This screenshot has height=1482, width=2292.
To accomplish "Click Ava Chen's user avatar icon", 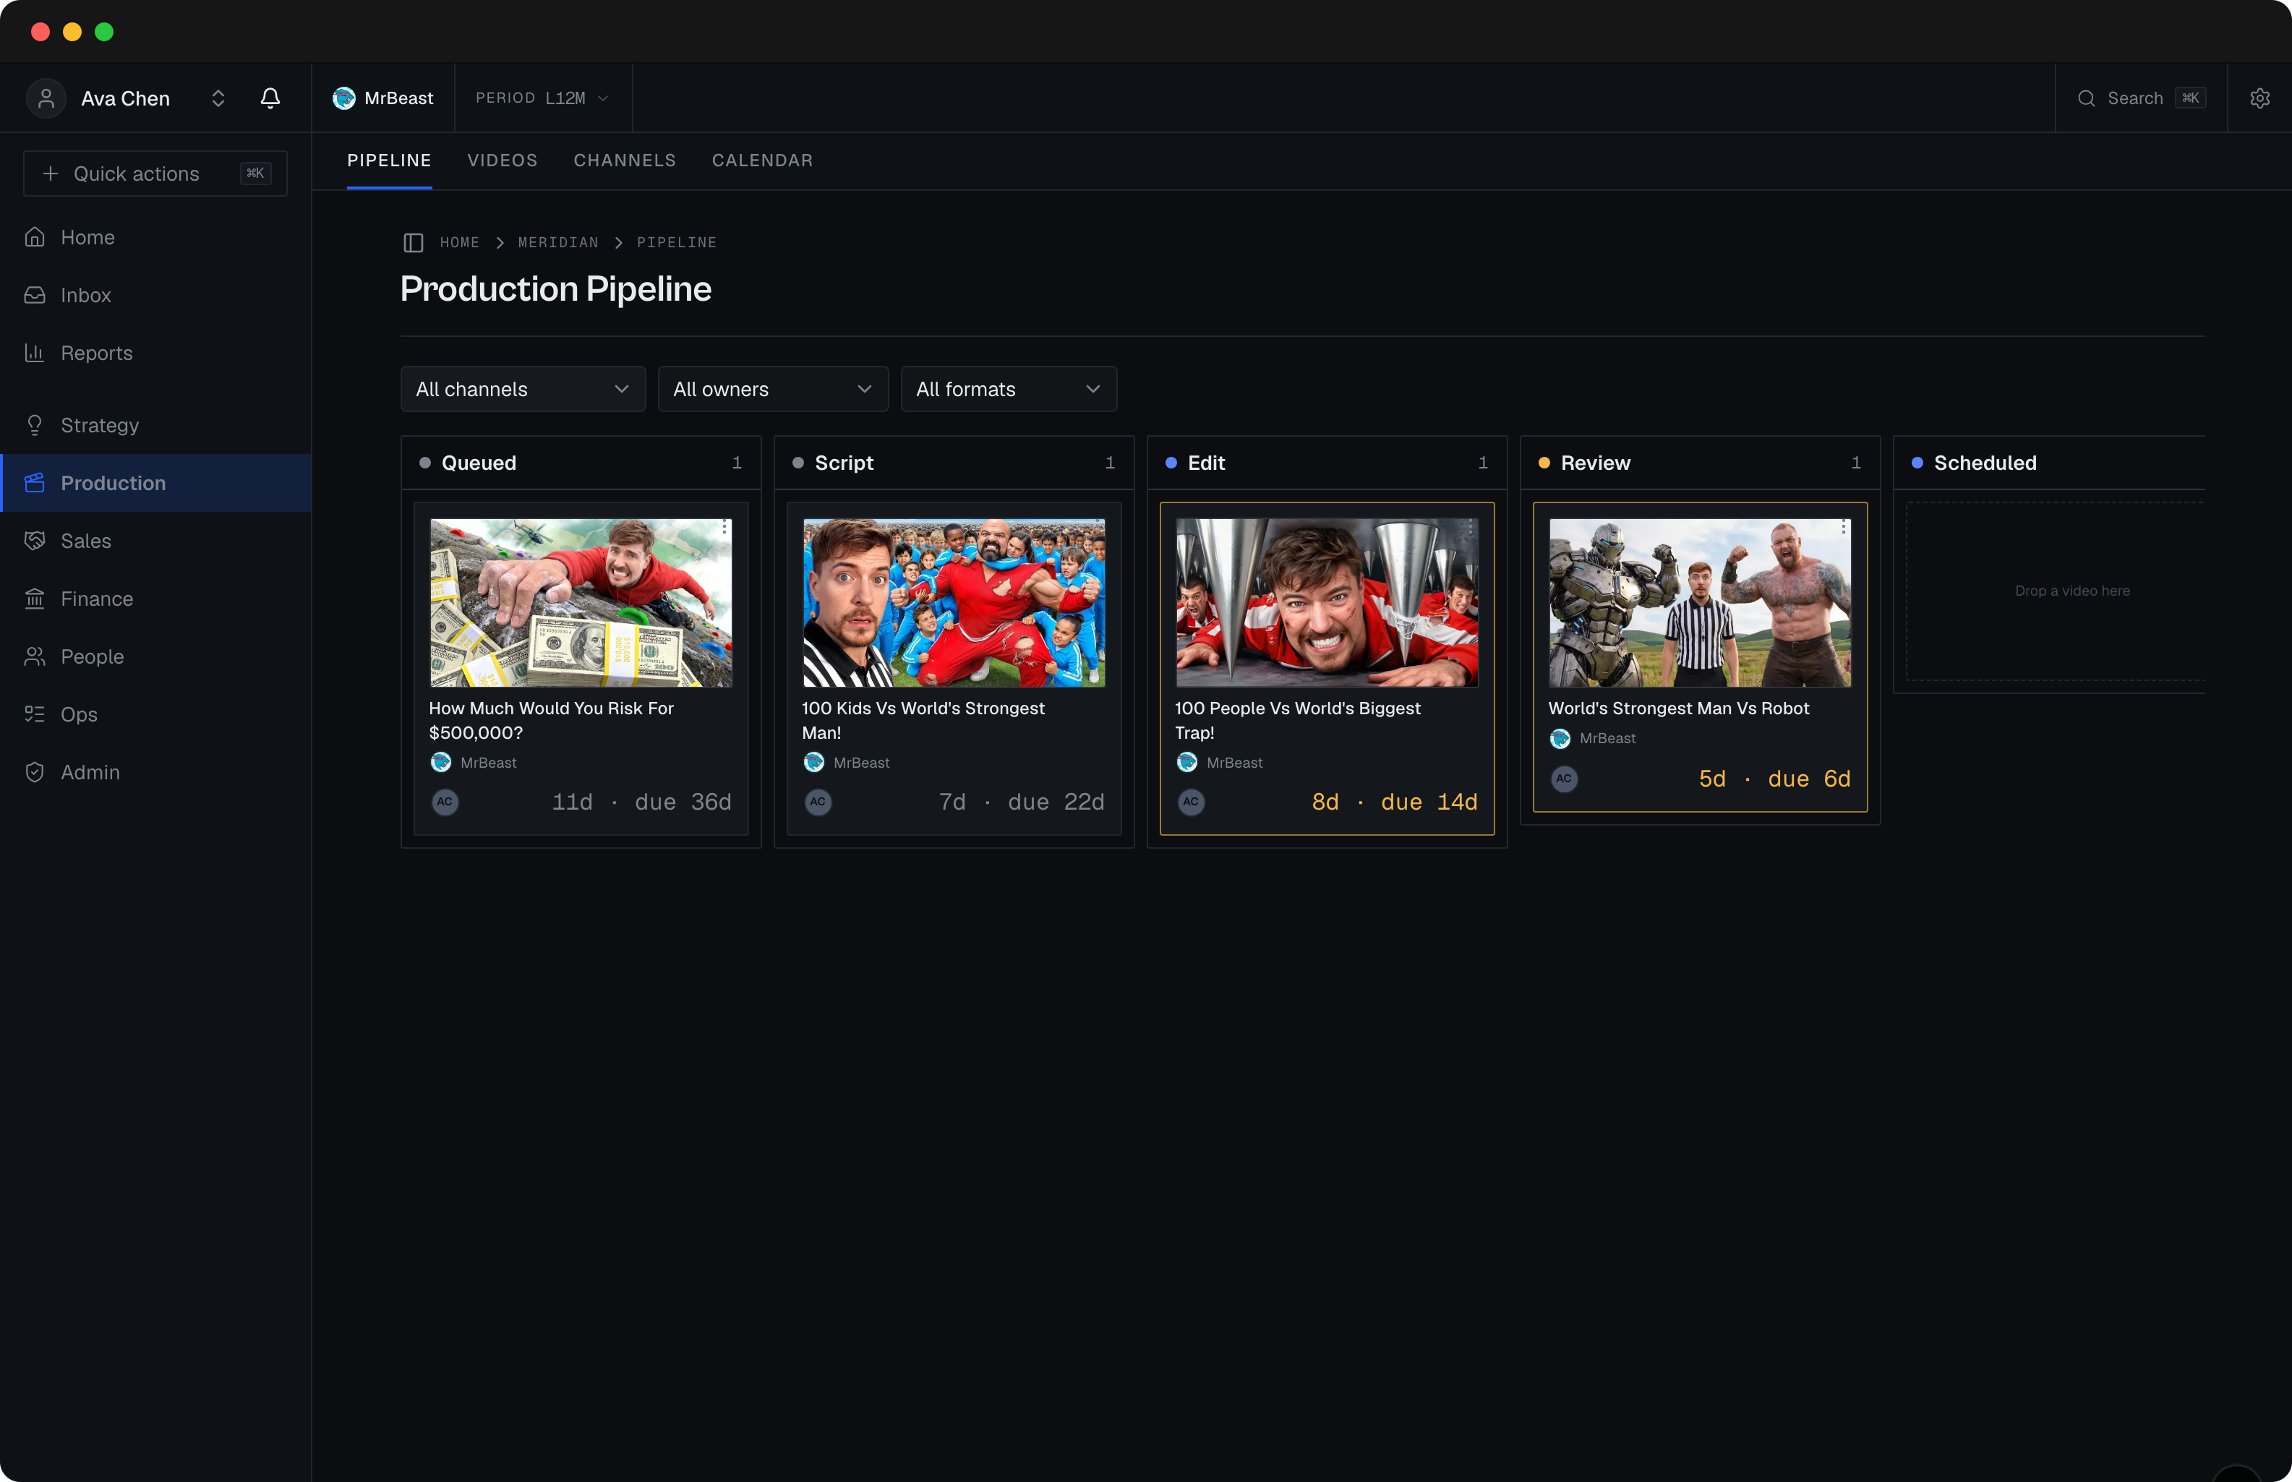I will (46, 98).
